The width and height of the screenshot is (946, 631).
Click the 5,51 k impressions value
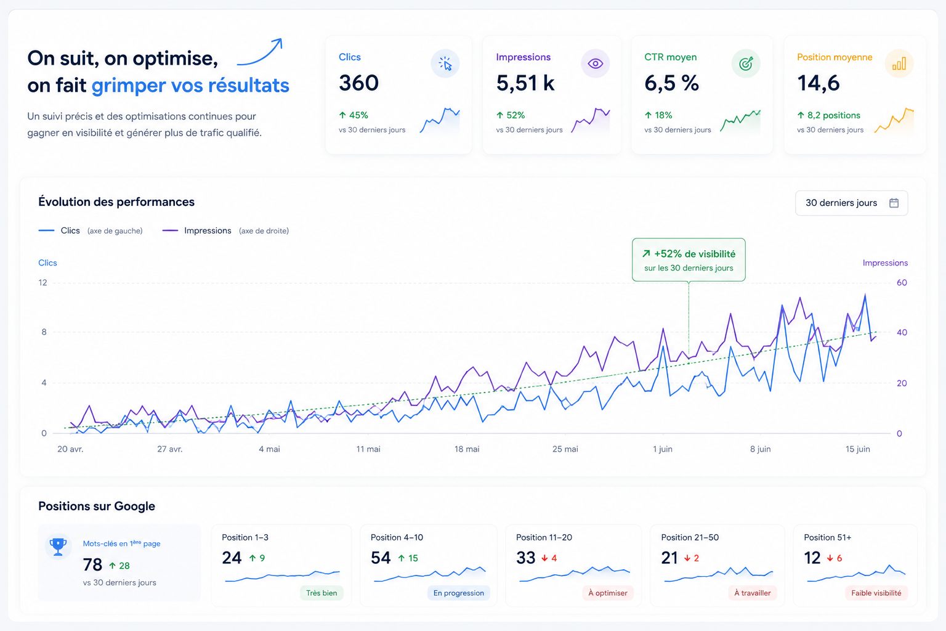click(525, 83)
